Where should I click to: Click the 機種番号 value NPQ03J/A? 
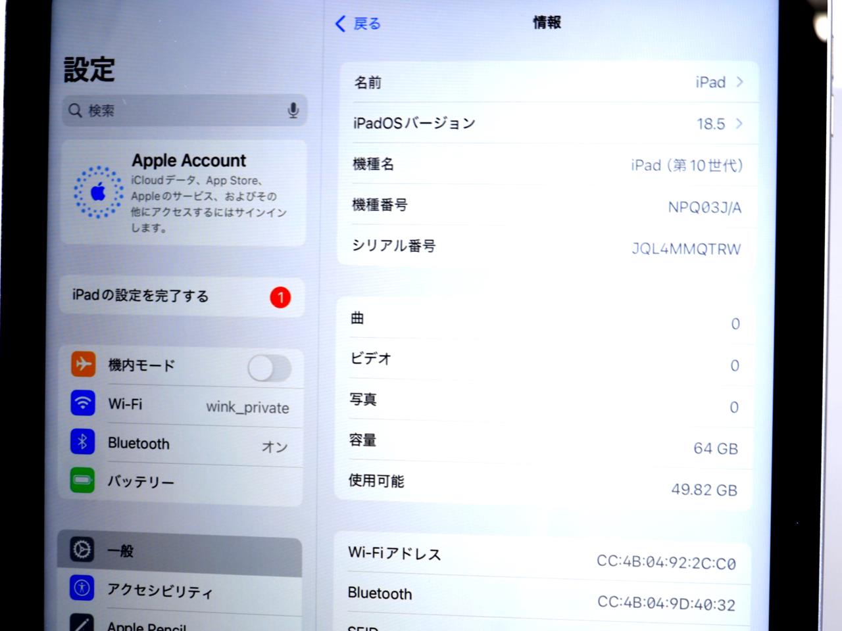[705, 208]
